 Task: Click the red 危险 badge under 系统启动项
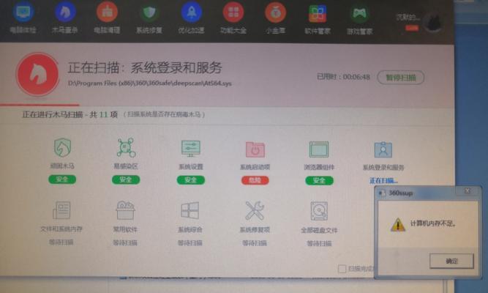coord(255,180)
